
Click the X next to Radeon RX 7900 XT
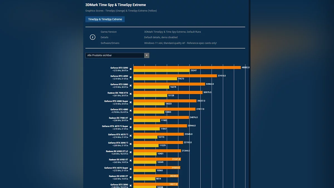pyautogui.click(x=131, y=119)
